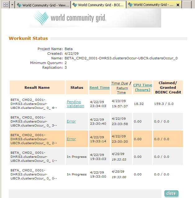Close the third World Community Grid tab
Viewport: 195px width, 198px height.
[178, 5]
